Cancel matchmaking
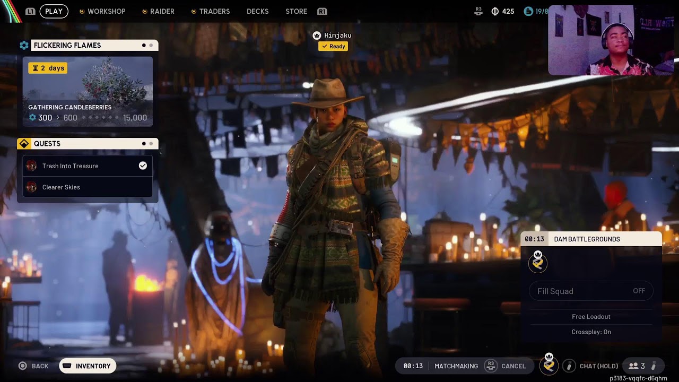Screen dimensions: 679x382 513,366
